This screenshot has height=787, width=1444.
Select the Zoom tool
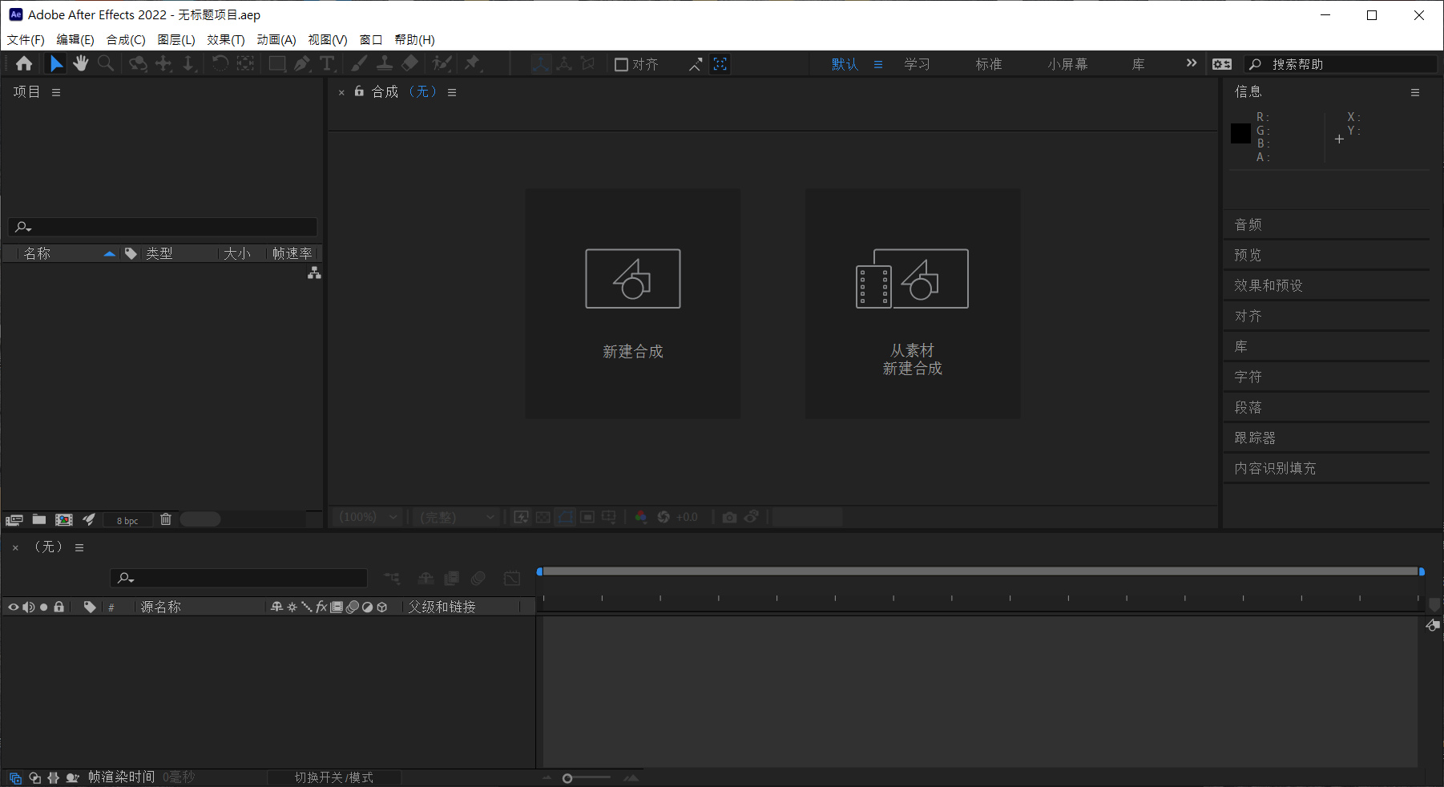[107, 63]
